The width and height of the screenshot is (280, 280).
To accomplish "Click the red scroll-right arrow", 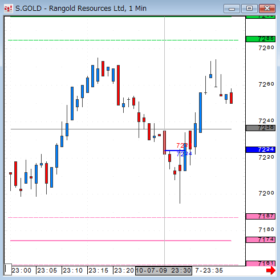I will 271,270.
